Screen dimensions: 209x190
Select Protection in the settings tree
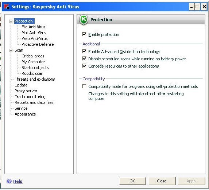[24, 21]
